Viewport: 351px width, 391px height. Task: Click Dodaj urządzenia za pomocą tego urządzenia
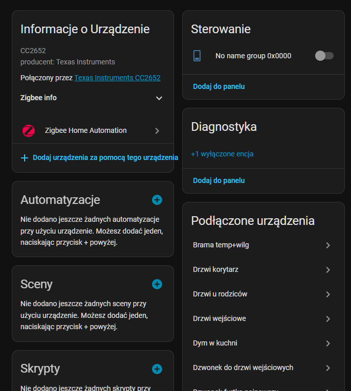[x=105, y=157]
